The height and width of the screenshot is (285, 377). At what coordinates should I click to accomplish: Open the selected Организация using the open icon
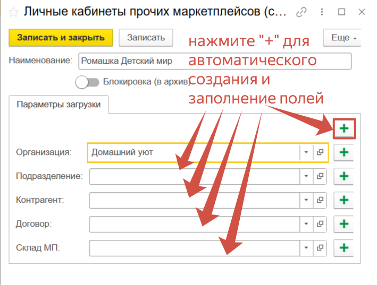[x=321, y=152]
